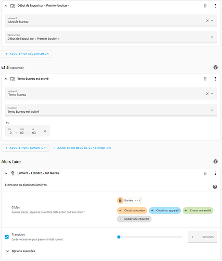The height and width of the screenshot is (261, 222).
Task: Click Ajouter une condition button
Action: [26, 148]
